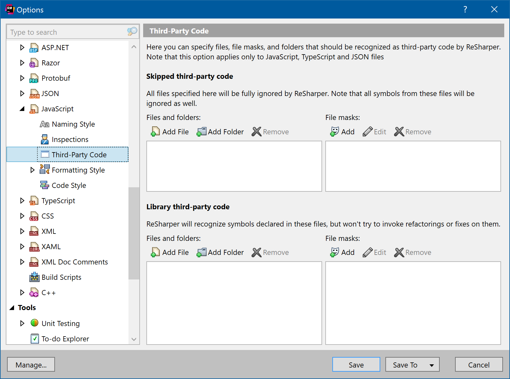
Task: Expand the CSS tree node
Action: [22, 216]
